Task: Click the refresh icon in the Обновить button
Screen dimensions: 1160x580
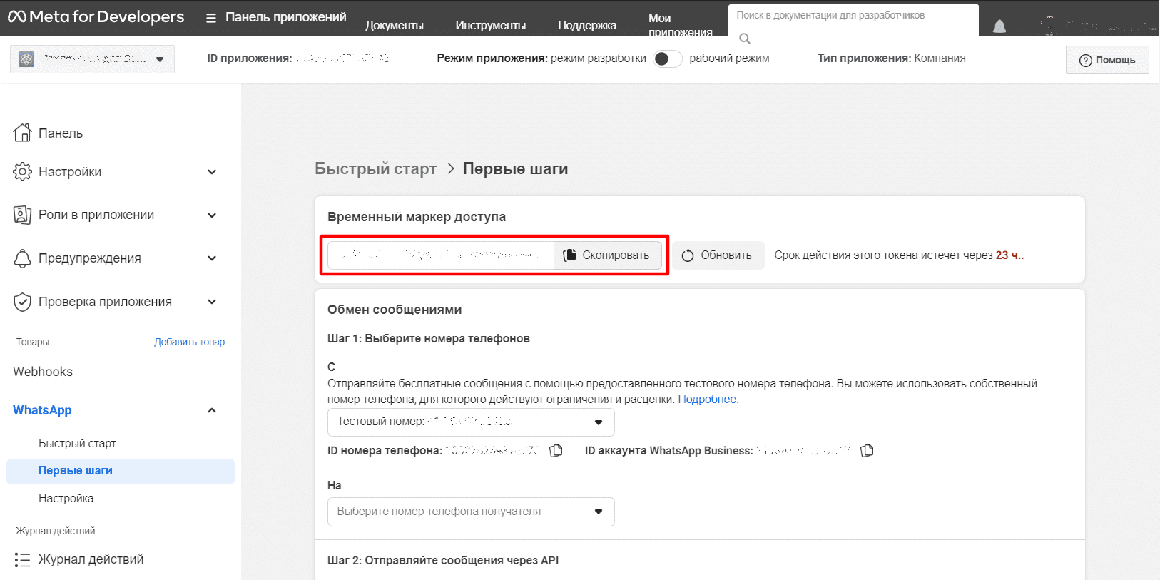Action: coord(688,255)
